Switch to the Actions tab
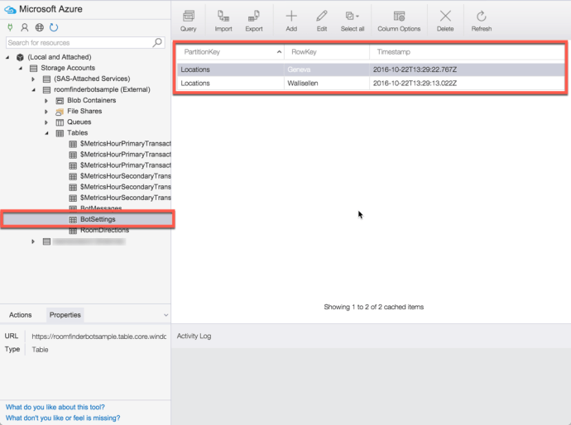571x425 pixels. click(21, 315)
